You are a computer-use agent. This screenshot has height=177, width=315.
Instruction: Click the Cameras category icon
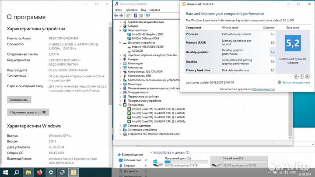[125, 59]
